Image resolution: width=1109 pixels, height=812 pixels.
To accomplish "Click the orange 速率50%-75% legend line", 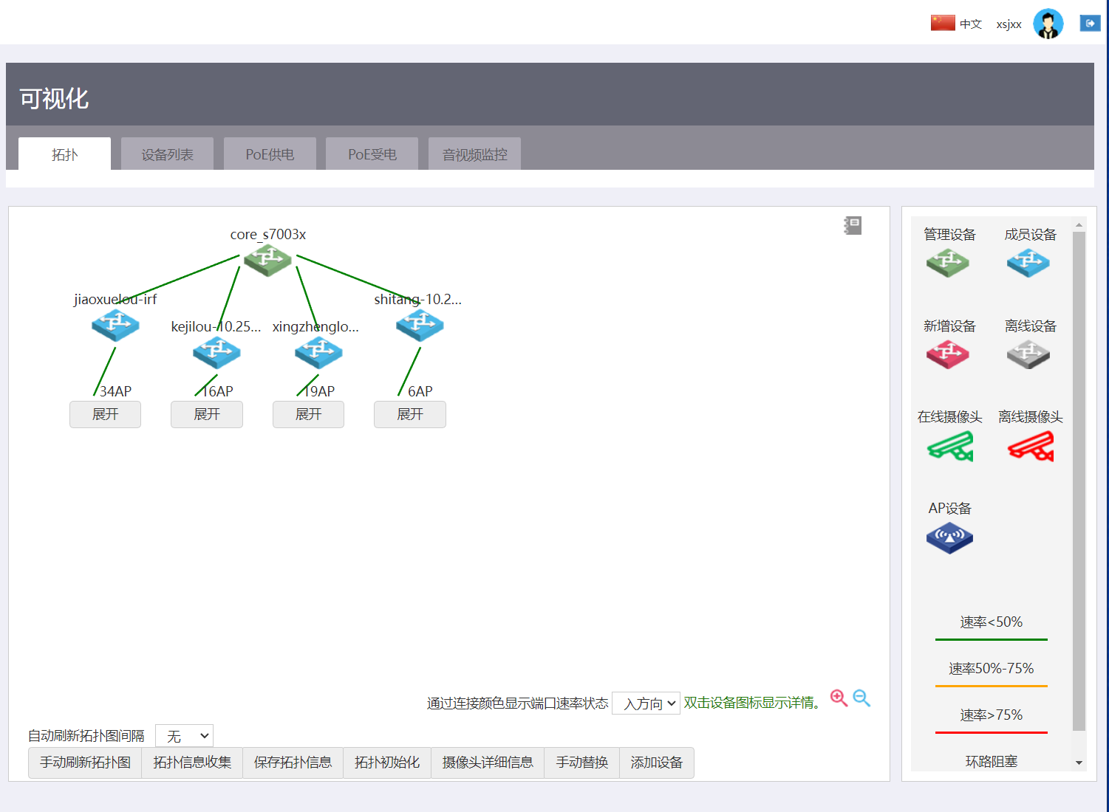I will [x=992, y=686].
